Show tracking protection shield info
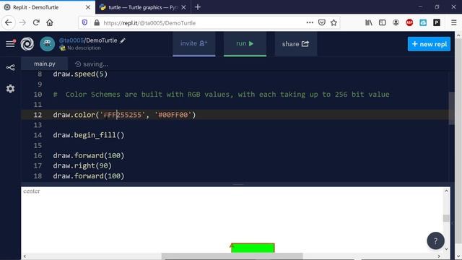The width and height of the screenshot is (462, 260). (x=84, y=22)
